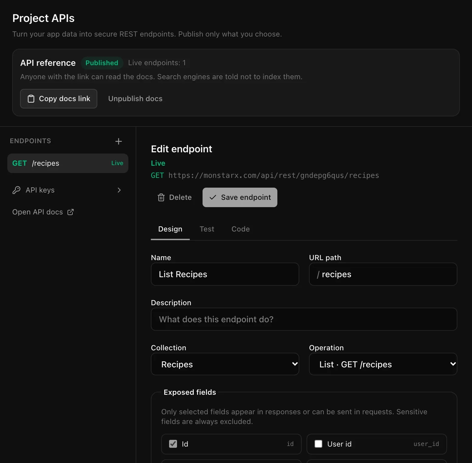Switch to the Code tab
Image resolution: width=472 pixels, height=463 pixels.
[241, 229]
